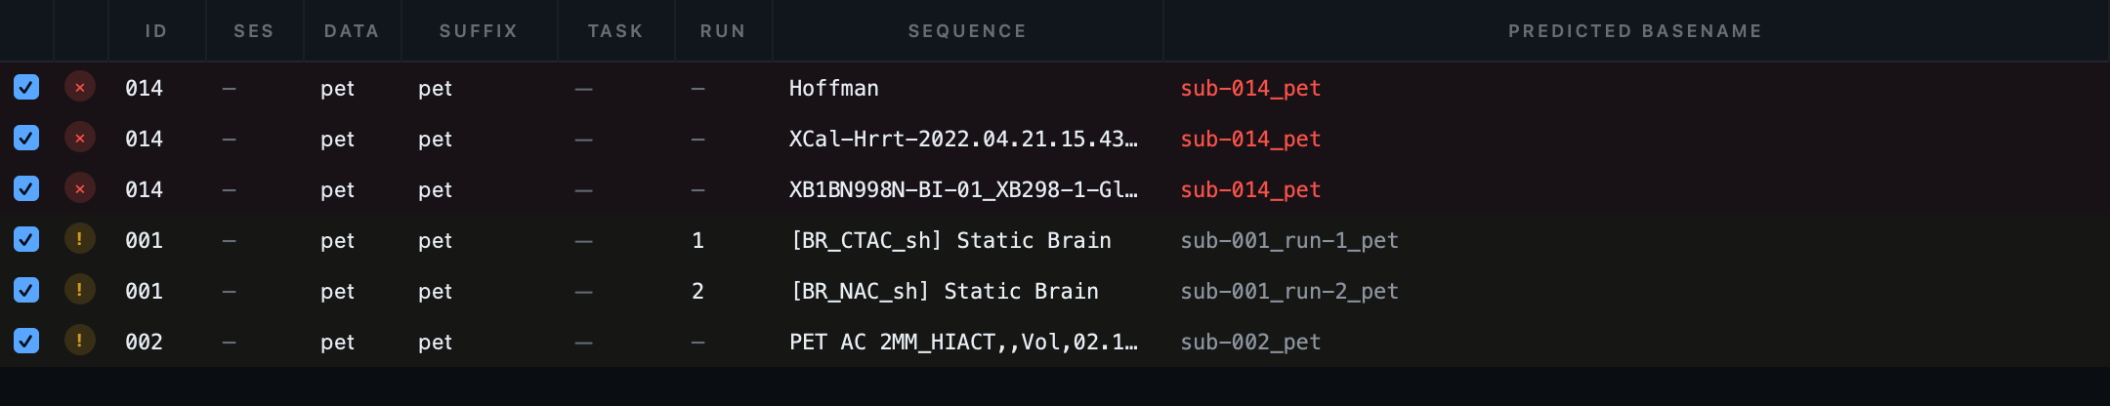Click the PREDICTED BASENAME column header
The height and width of the screenshot is (406, 2110).
(x=1635, y=31)
